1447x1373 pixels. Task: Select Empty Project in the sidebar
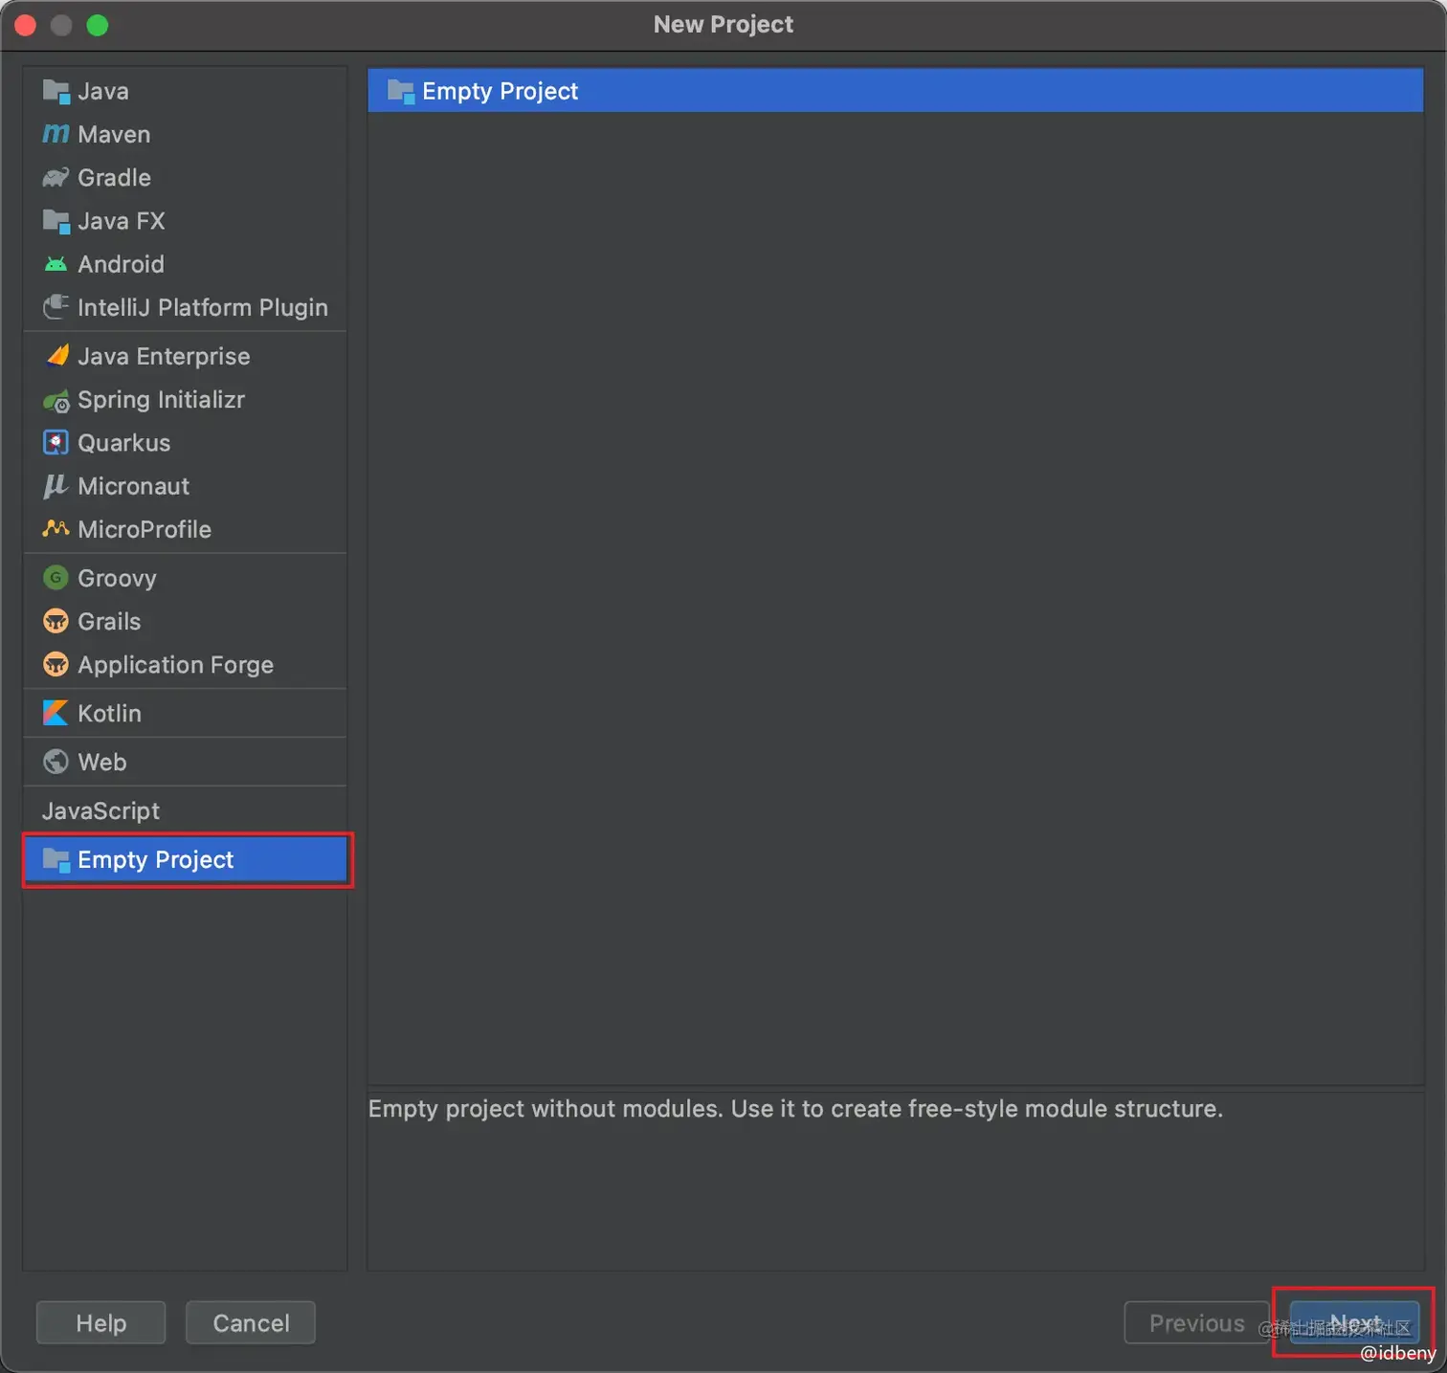[x=186, y=860]
